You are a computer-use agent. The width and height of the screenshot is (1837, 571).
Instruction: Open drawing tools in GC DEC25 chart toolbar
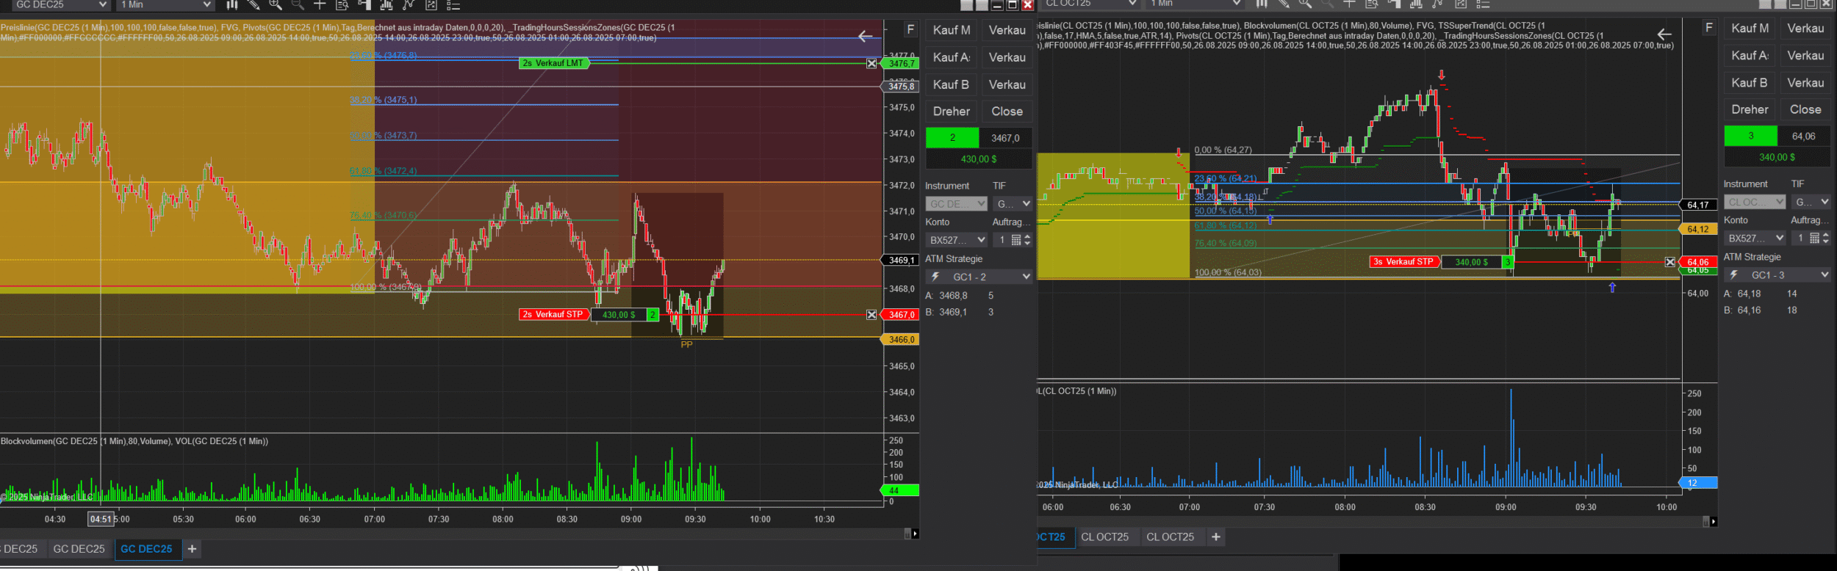[x=254, y=5]
